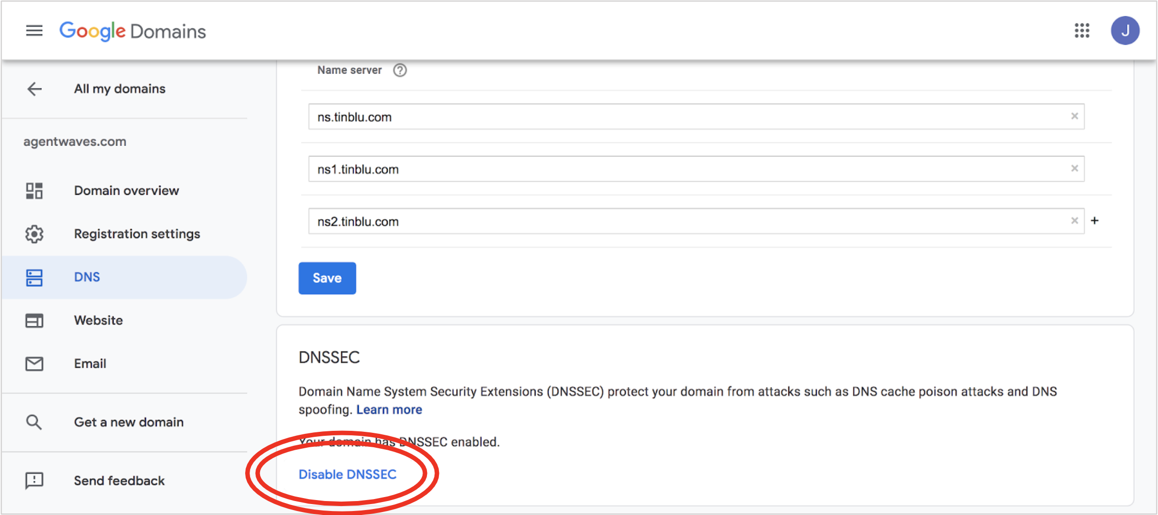Click the ns1.tinblu.com input field
This screenshot has width=1158, height=515.
(696, 169)
